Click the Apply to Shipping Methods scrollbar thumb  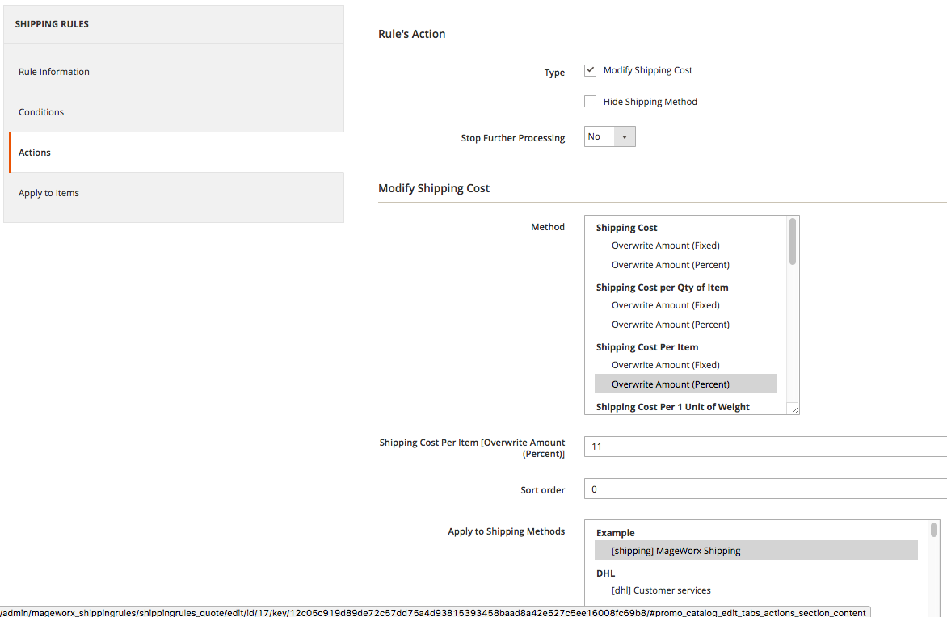pos(934,530)
